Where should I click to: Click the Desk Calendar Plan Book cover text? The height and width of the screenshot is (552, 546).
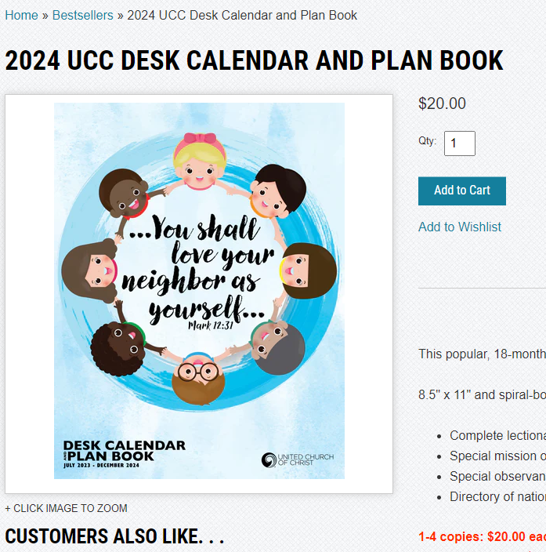pyautogui.click(x=125, y=454)
